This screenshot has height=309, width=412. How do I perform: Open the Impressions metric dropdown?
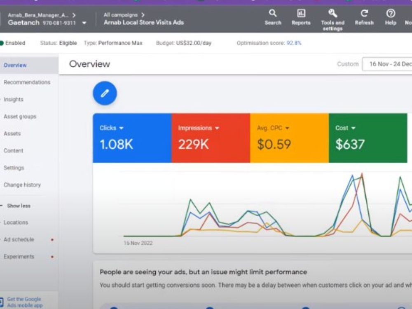pyautogui.click(x=217, y=128)
